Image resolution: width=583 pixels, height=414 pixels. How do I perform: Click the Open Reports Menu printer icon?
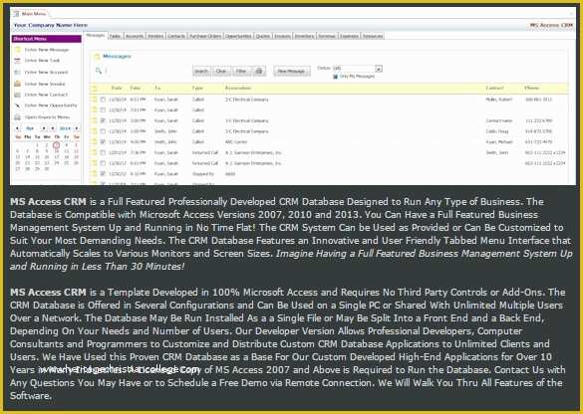(18, 117)
